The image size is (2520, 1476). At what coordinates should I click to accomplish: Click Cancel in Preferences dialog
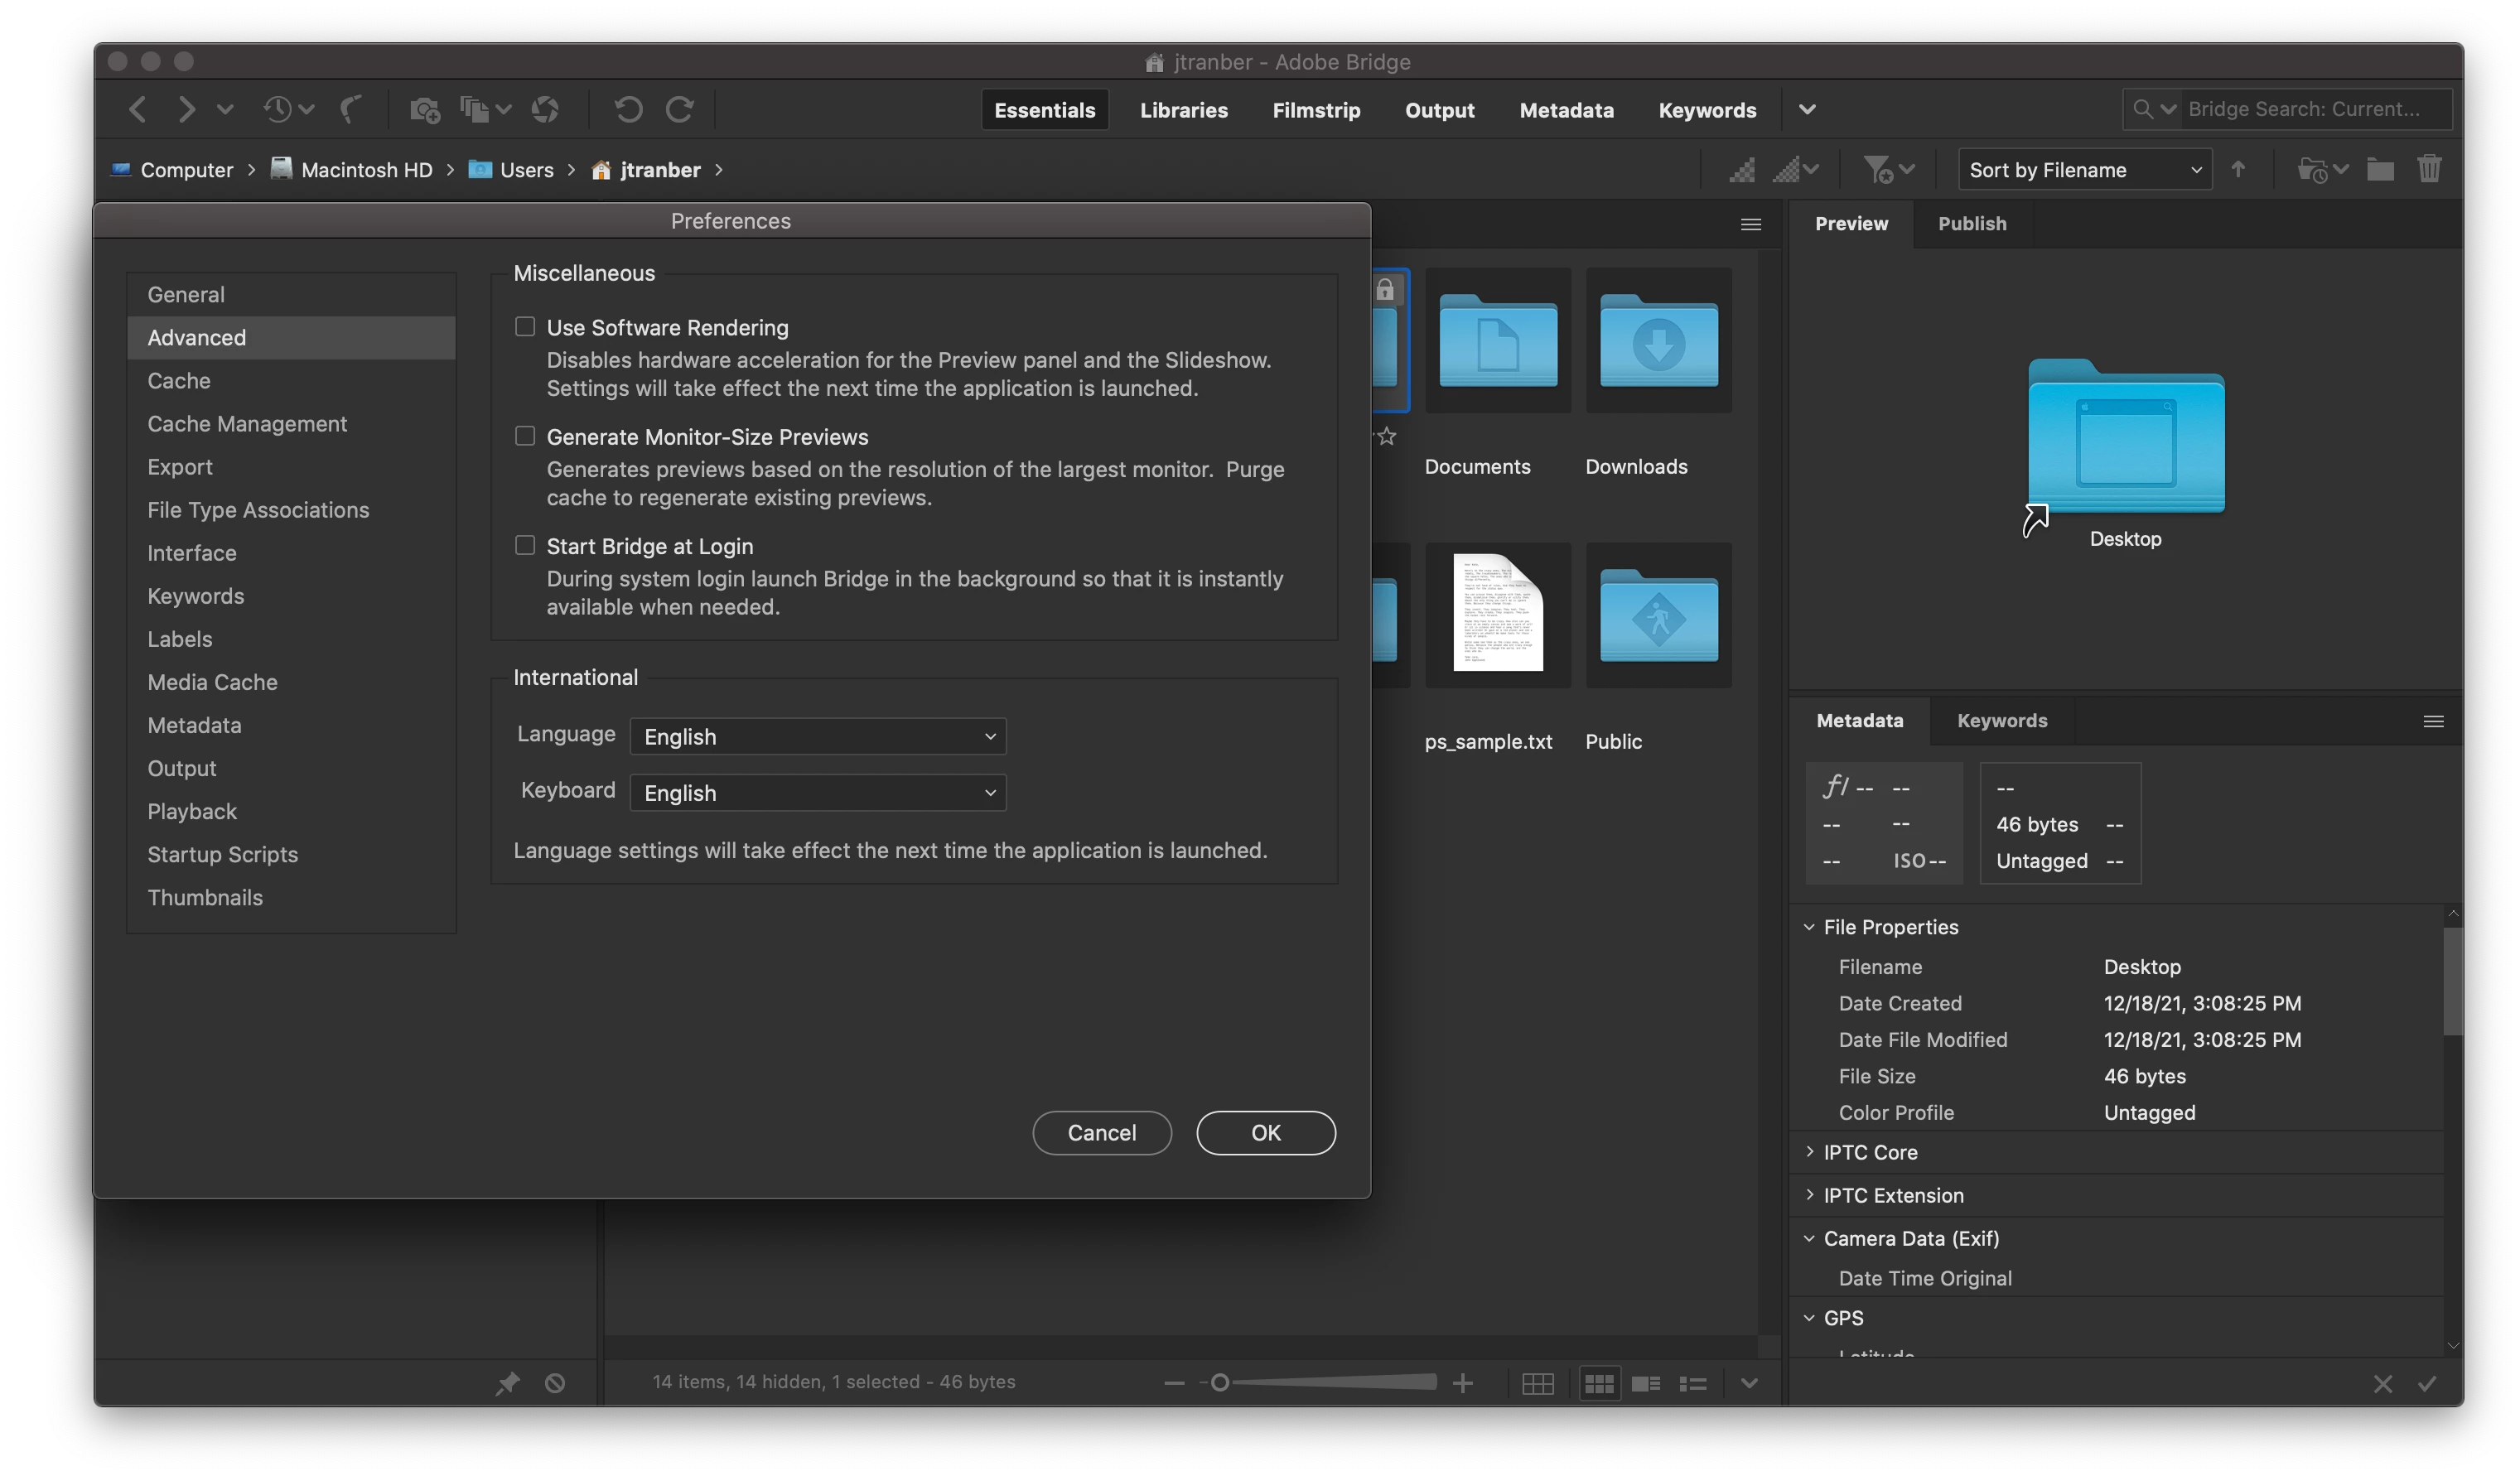click(x=1101, y=1133)
